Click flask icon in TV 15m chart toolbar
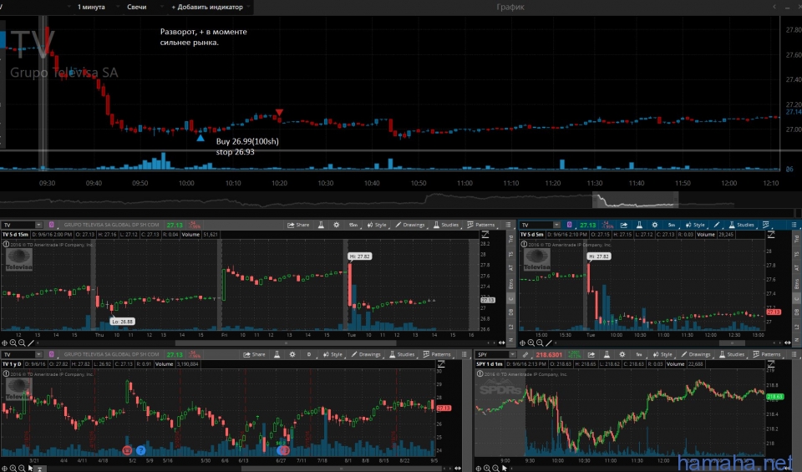This screenshot has height=472, width=802. coord(321,225)
